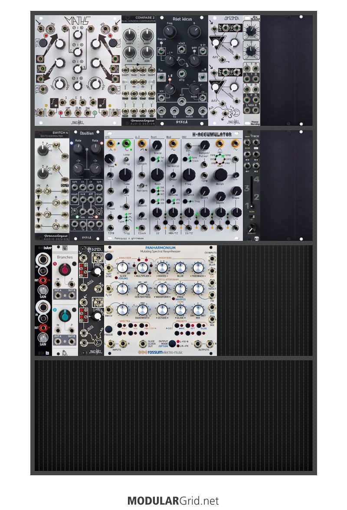Image resolution: width=347 pixels, height=510 pixels.
Task: Click the left Rate knob on Obsidian
Action: click(x=79, y=148)
